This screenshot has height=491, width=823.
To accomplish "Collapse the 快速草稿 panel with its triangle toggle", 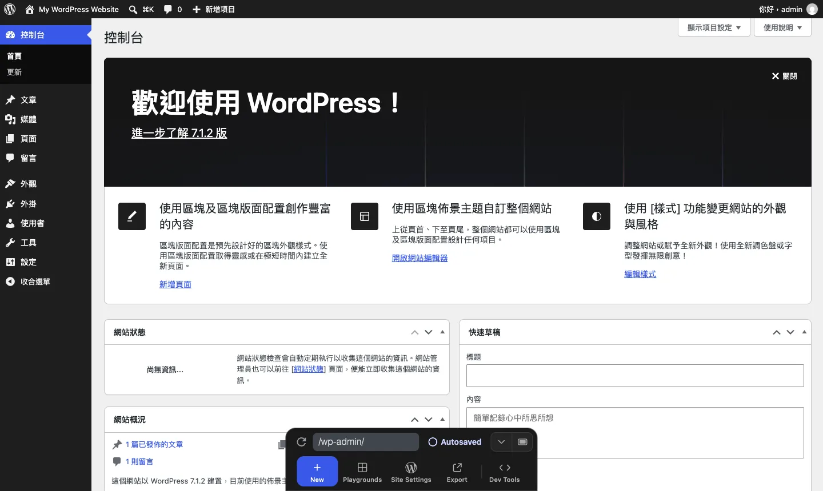I will (804, 332).
